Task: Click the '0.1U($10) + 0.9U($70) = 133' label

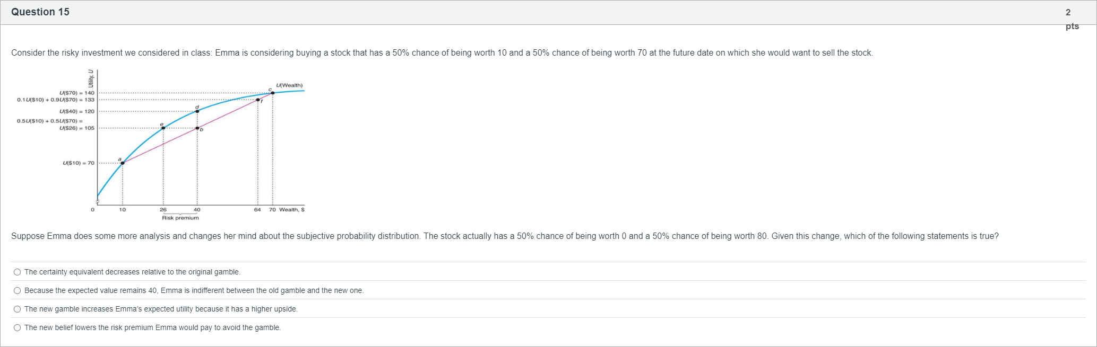Action: tap(56, 100)
